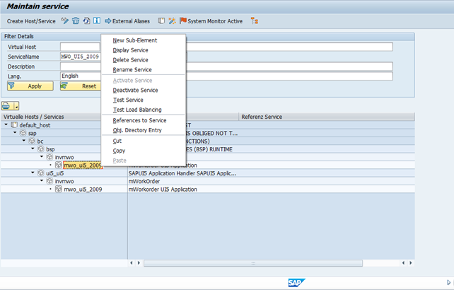Click the delete trash can toolbar icon
Screen dimensions: 454x290
click(76, 21)
